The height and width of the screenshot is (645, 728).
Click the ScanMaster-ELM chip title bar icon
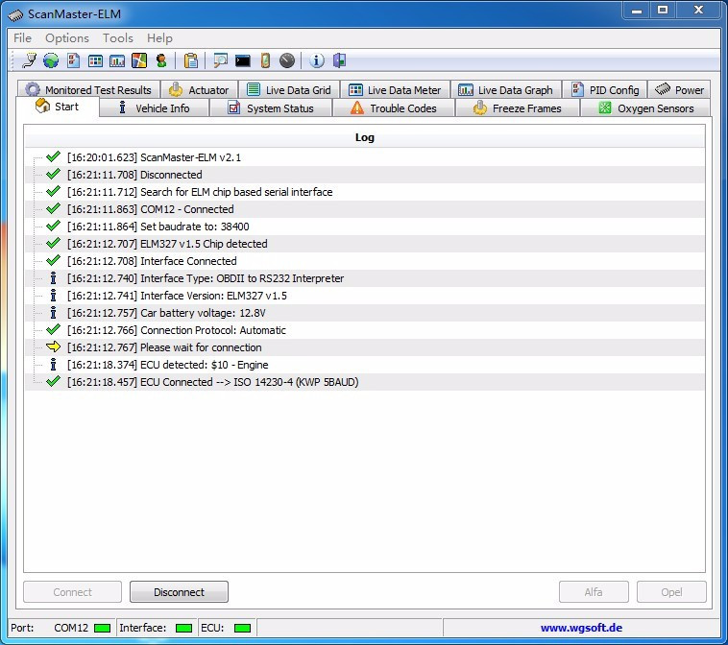pos(15,15)
